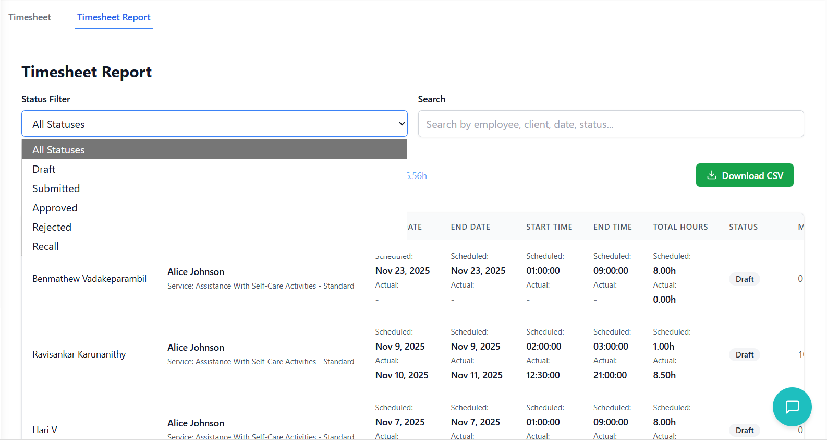Select employee name Ravisankar Karunanithy
This screenshot has height=440, width=827.
coord(79,354)
